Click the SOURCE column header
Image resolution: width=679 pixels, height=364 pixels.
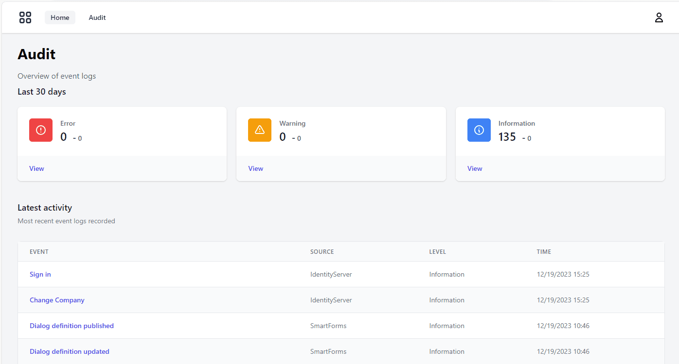tap(322, 251)
